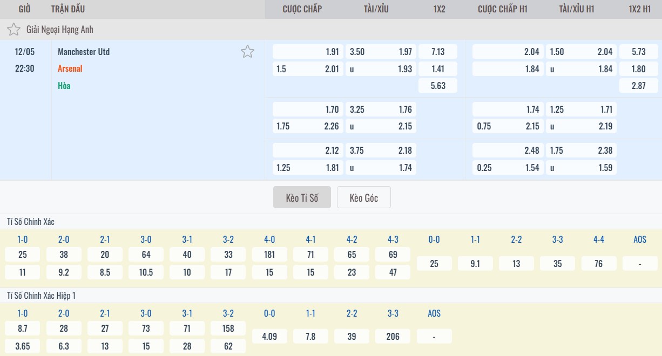Click the Arsenal team name

tap(70, 69)
